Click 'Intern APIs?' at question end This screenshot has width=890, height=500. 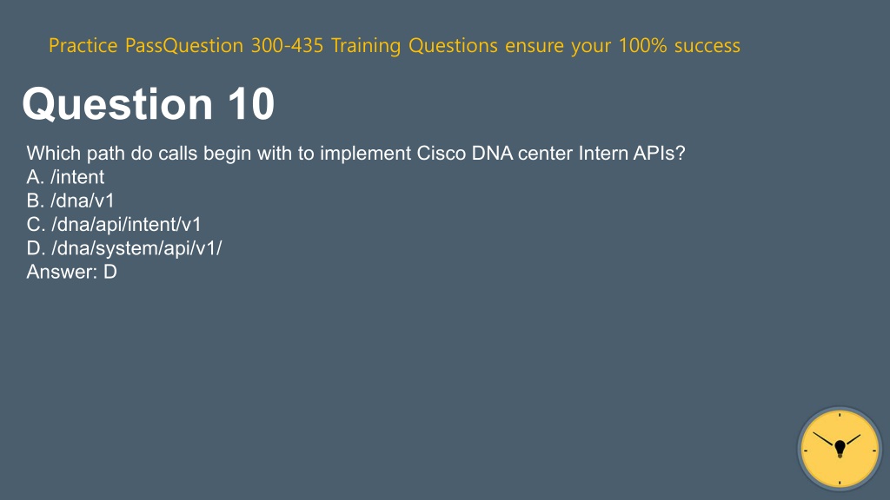(x=632, y=153)
